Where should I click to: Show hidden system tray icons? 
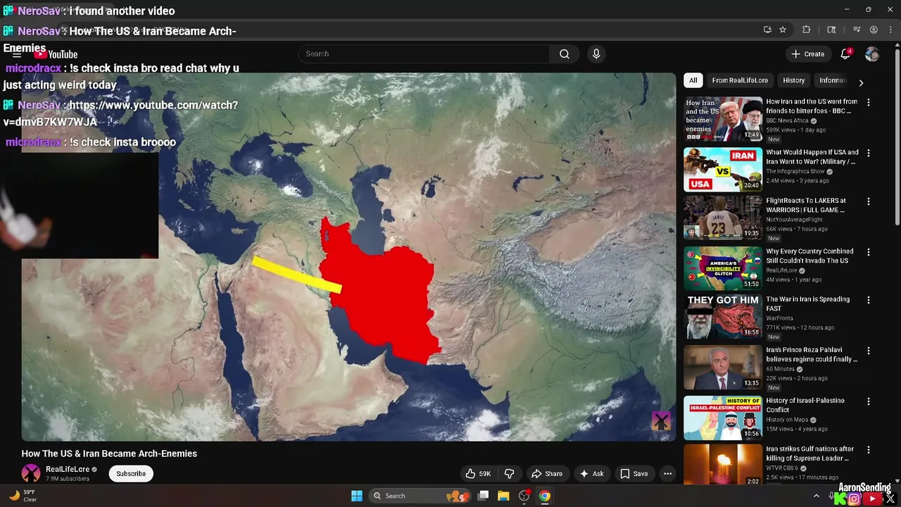[817, 496]
